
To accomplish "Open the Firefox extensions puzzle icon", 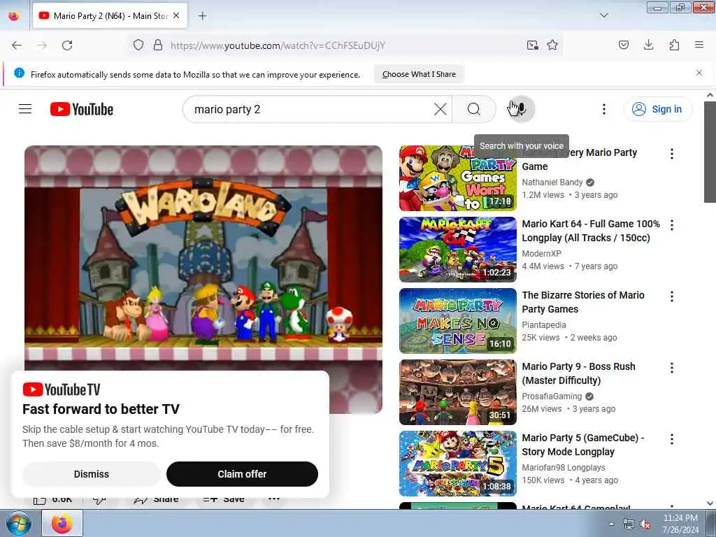I will (x=674, y=45).
